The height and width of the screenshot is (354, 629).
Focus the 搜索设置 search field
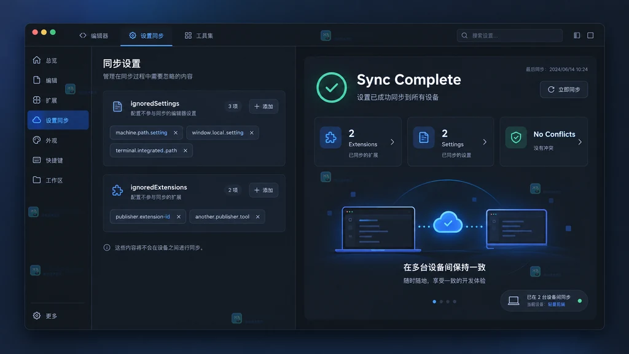click(x=509, y=35)
